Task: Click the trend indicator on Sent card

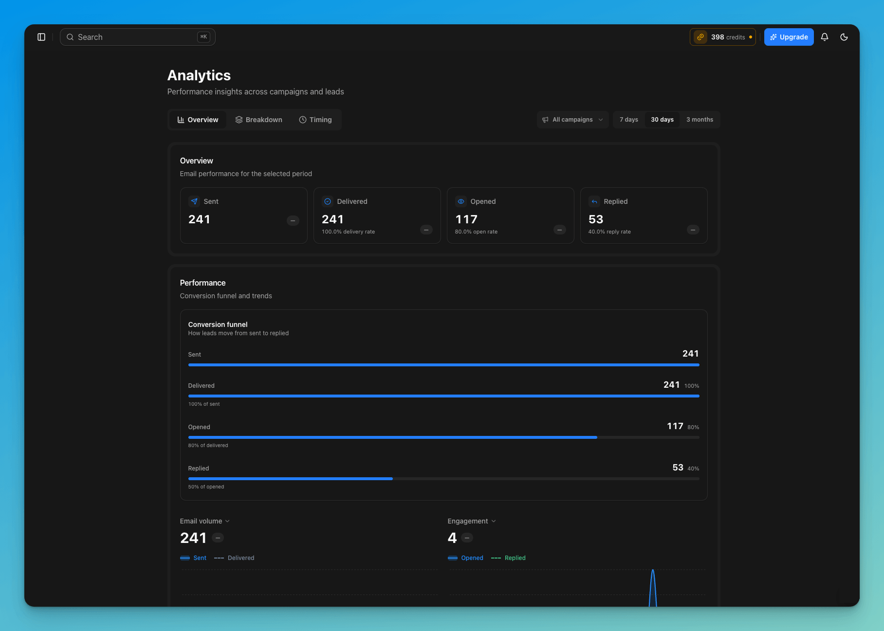Action: click(293, 221)
